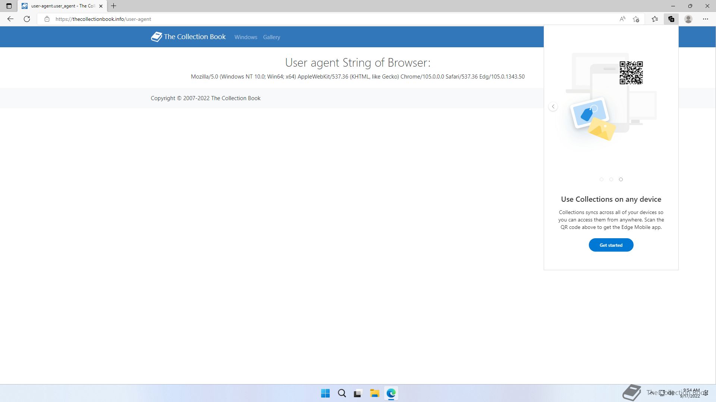Open Task View on taskbar
Image resolution: width=716 pixels, height=402 pixels.
358,393
